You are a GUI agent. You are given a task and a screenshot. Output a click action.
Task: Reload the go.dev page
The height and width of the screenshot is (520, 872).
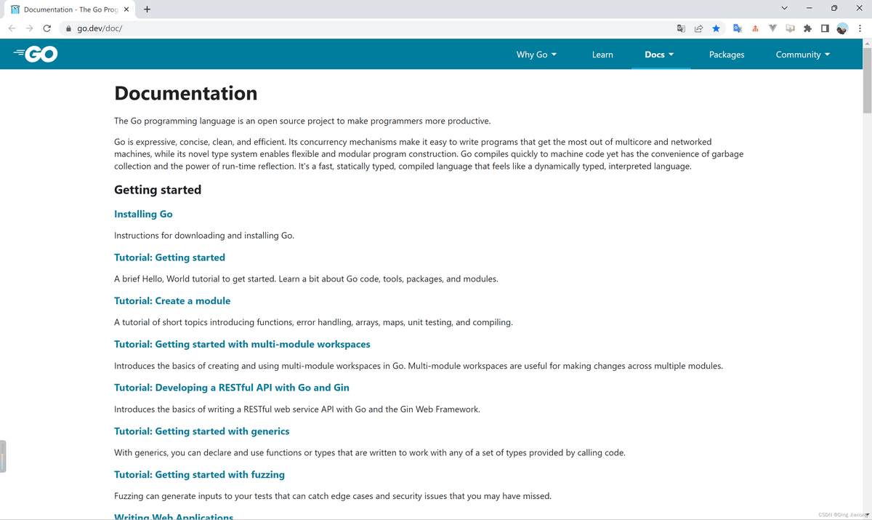[x=47, y=28]
